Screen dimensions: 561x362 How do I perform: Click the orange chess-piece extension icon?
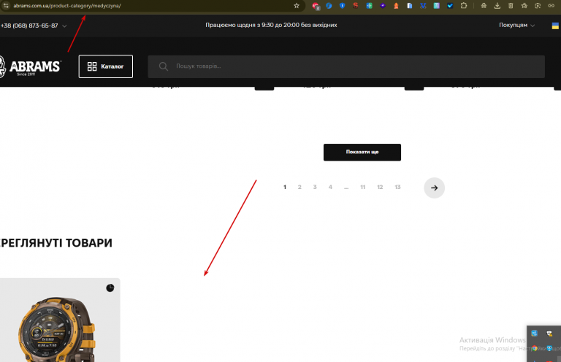(396, 6)
